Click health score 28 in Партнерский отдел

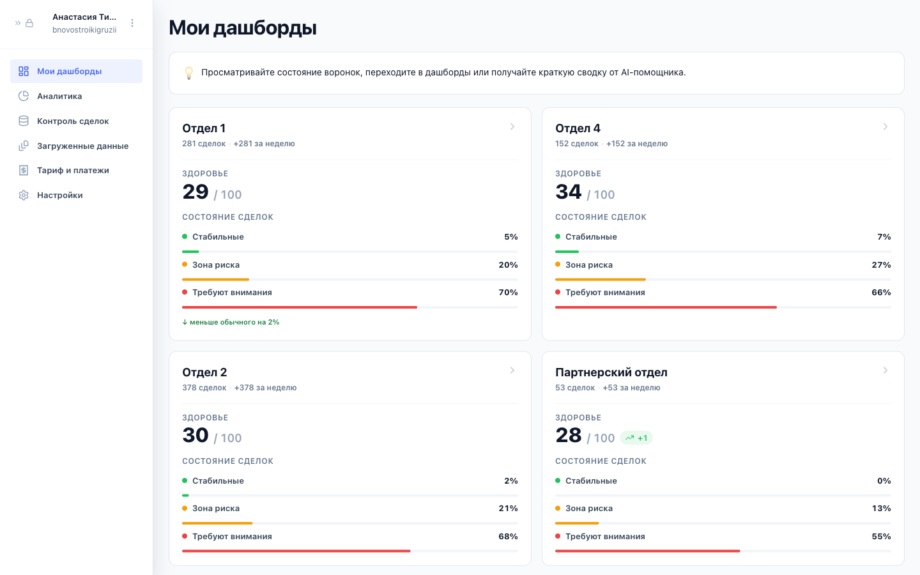[x=569, y=435]
